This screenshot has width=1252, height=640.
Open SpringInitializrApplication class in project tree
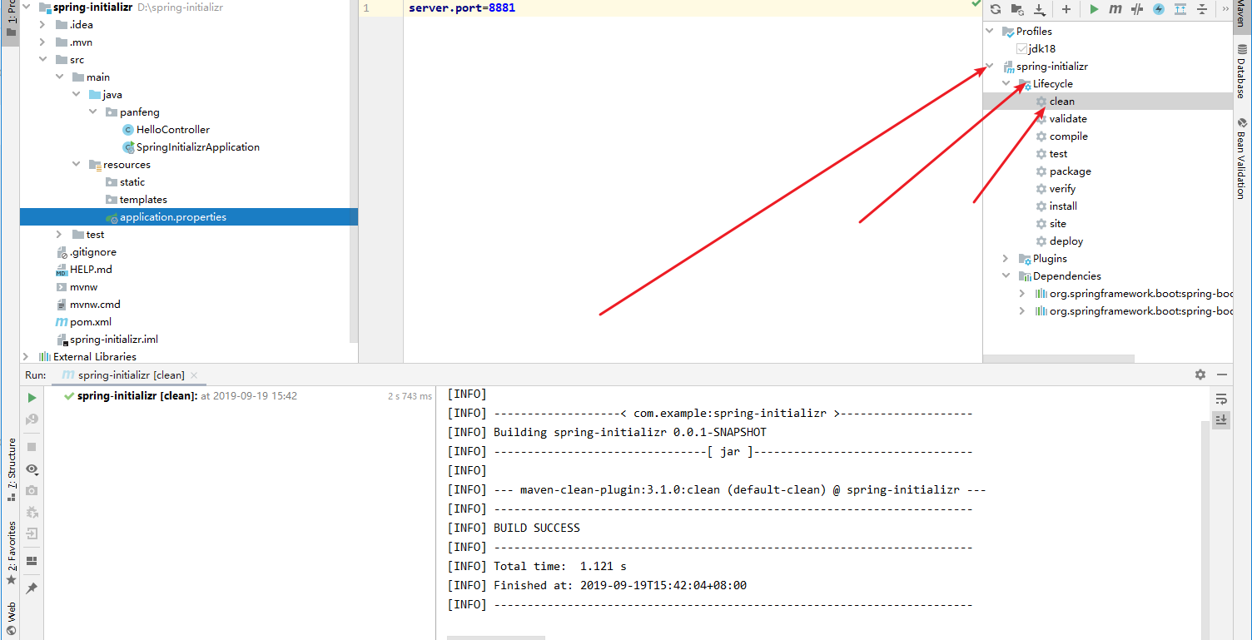pos(198,147)
